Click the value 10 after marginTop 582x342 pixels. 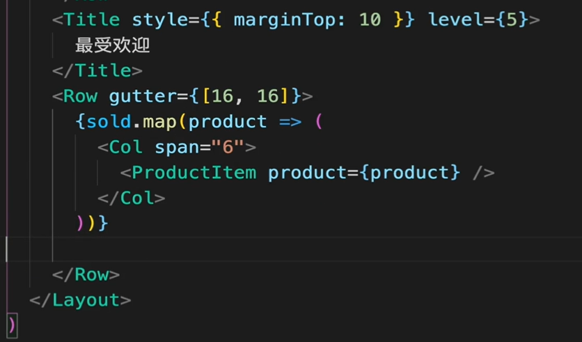[x=370, y=20]
